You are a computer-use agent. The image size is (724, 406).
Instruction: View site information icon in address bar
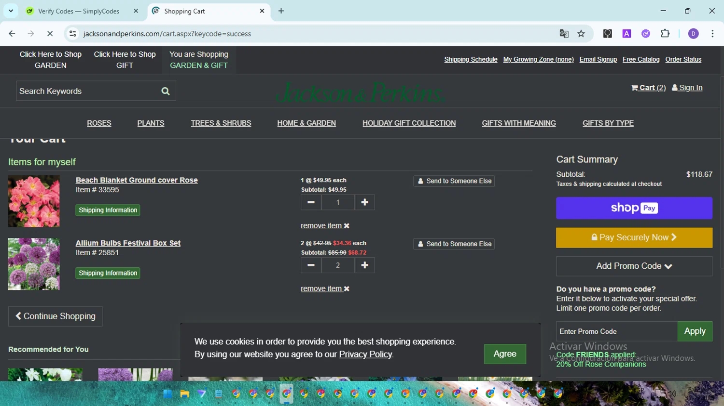point(73,34)
